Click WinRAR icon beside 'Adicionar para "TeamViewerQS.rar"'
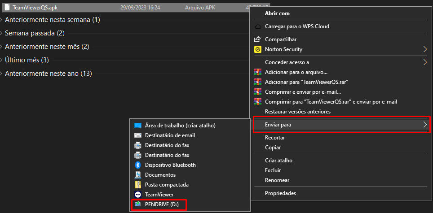This screenshot has width=433, height=213. click(257, 82)
